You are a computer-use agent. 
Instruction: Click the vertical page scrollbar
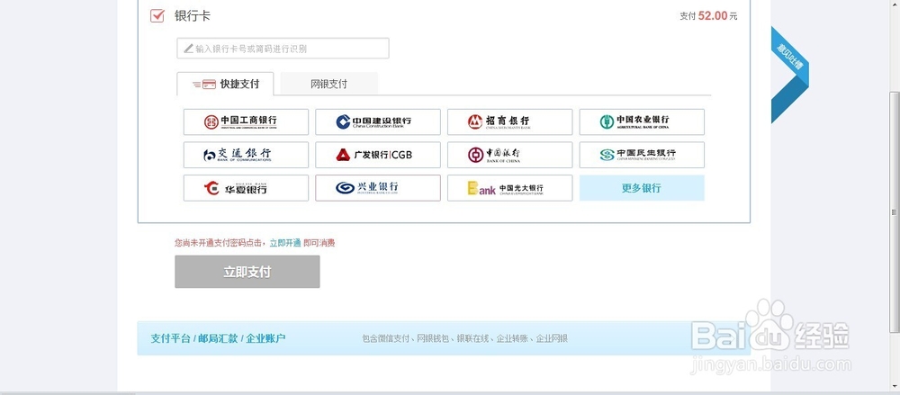[x=894, y=211]
